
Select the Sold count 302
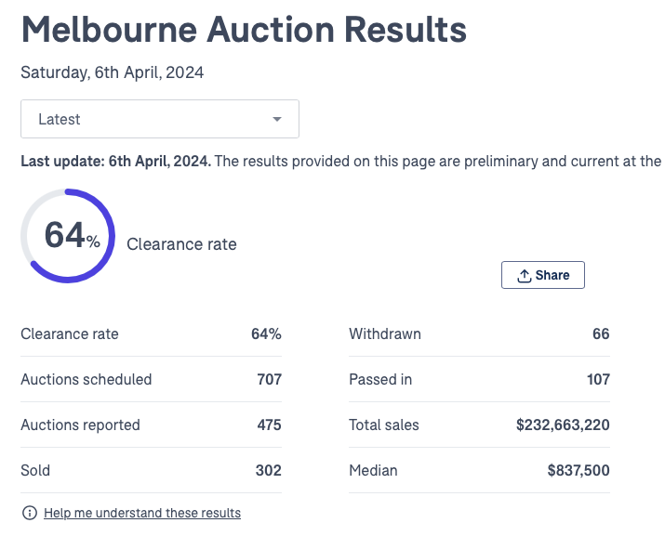pos(268,470)
